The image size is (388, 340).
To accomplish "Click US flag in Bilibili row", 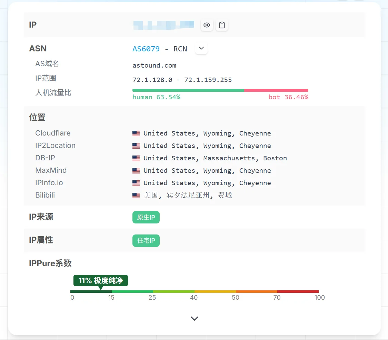I will tap(136, 195).
